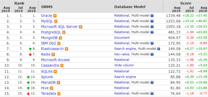Image resolution: width=208 pixels, height=97 pixels.
Task: Click the plus icon beside Cassandra
Action: coord(62,65)
